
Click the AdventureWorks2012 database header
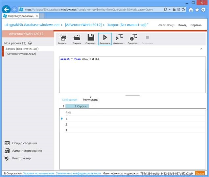(x=28, y=34)
